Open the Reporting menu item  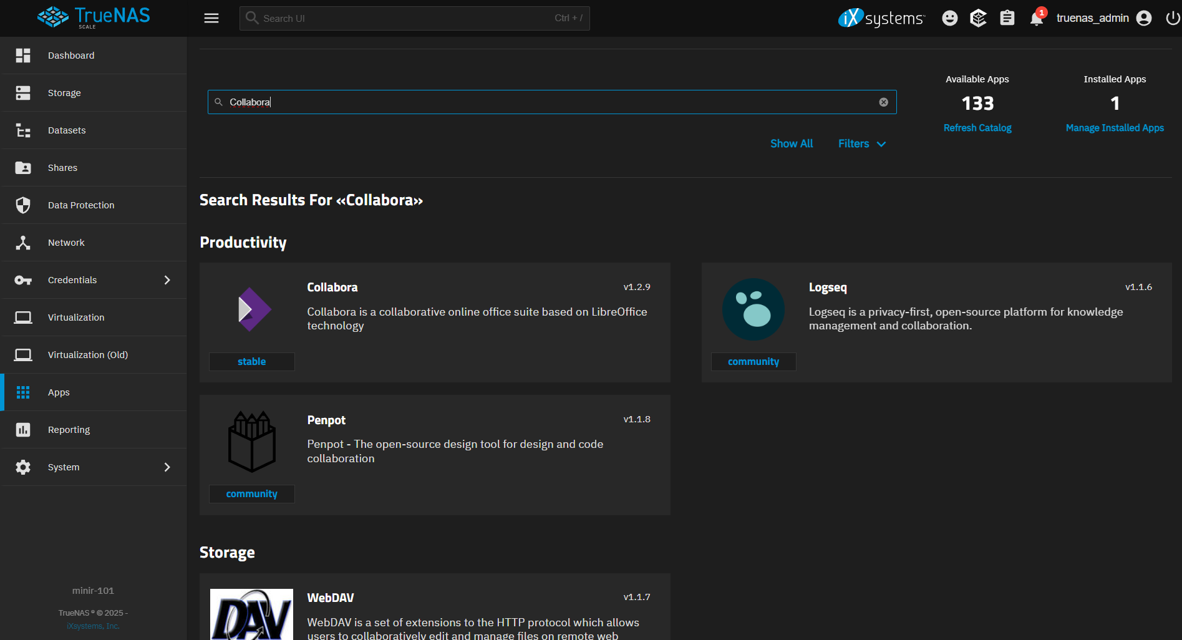tap(94, 430)
